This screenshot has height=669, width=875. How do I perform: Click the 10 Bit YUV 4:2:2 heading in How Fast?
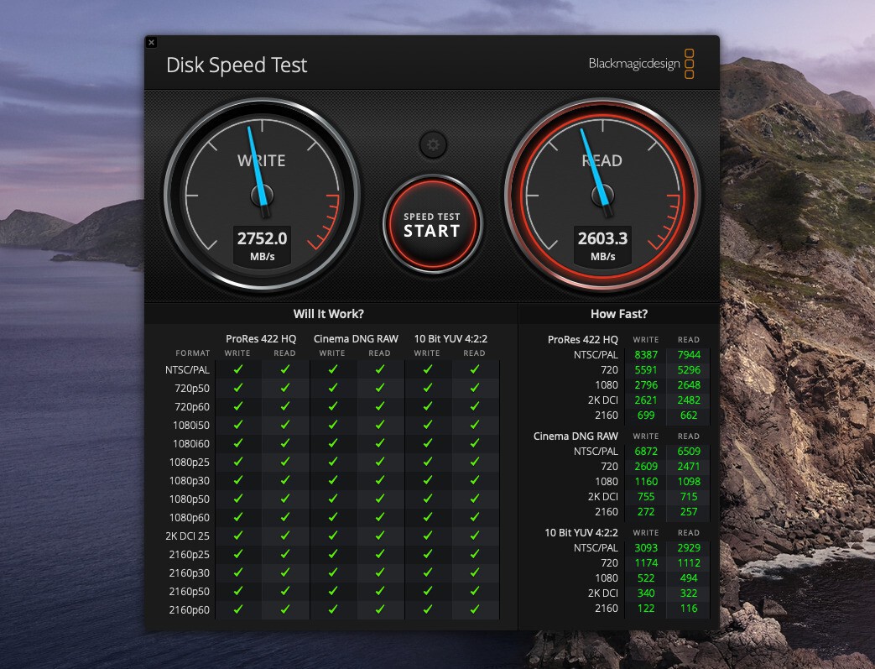[x=581, y=533]
